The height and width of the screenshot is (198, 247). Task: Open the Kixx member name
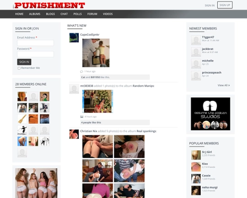point(205,164)
